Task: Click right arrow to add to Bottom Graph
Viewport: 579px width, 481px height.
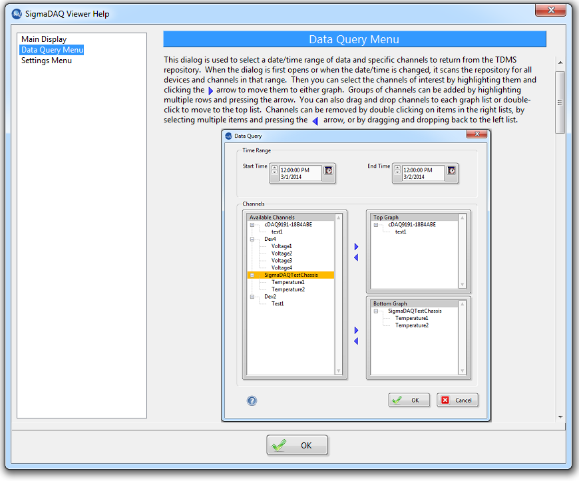Action: [356, 330]
